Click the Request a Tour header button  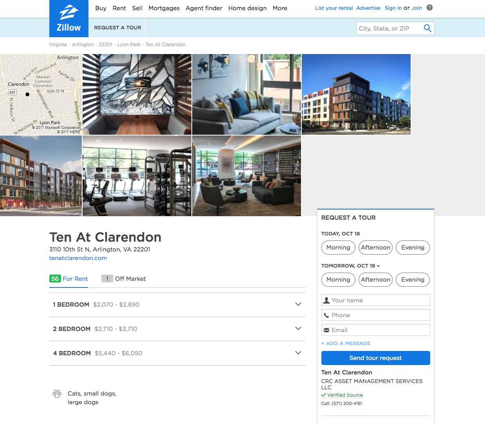117,27
